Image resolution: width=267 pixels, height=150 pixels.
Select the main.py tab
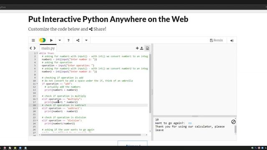tap(48, 48)
